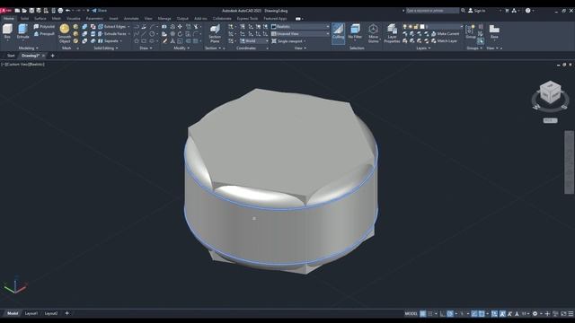
Task: Click the Undo arrow in quick access toolbar
Action: [x=68, y=11]
